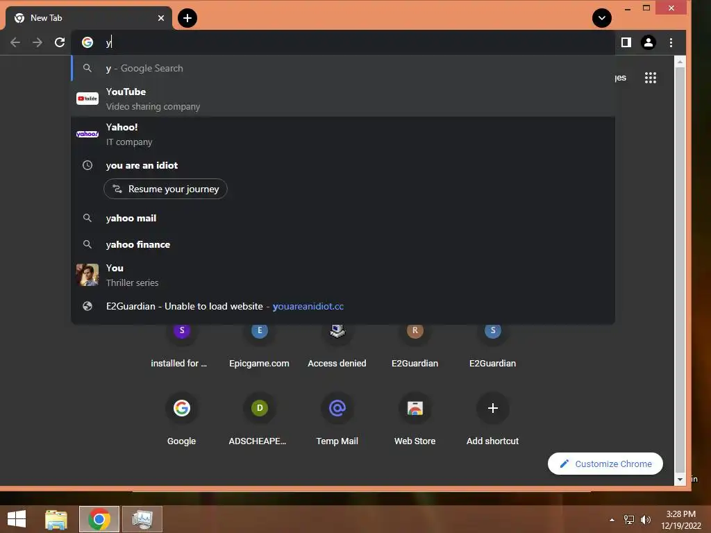The height and width of the screenshot is (533, 711).
Task: Open youareanidiot.cc E2Guardian suggestion
Action: (x=343, y=306)
